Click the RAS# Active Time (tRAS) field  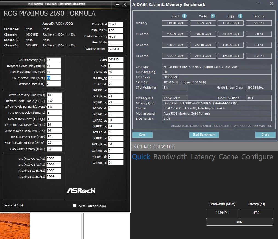coord(54,78)
